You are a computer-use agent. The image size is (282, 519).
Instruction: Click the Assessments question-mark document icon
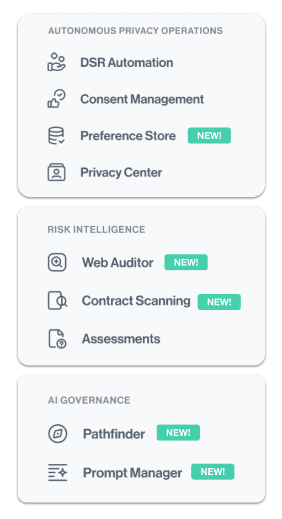[57, 339]
